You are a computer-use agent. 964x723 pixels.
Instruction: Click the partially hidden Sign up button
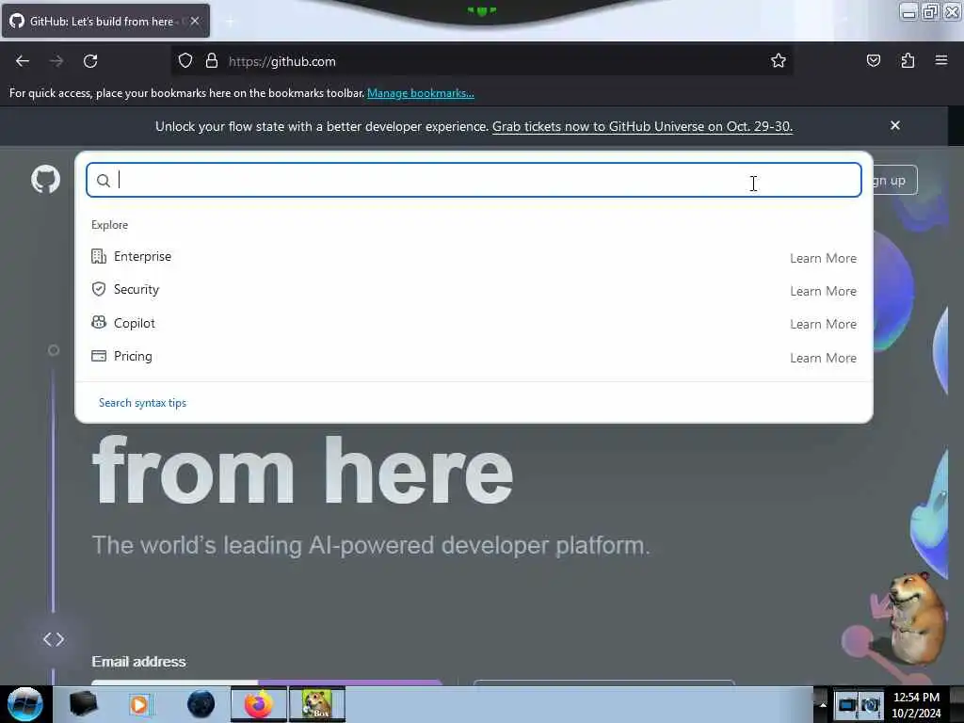coord(895,180)
